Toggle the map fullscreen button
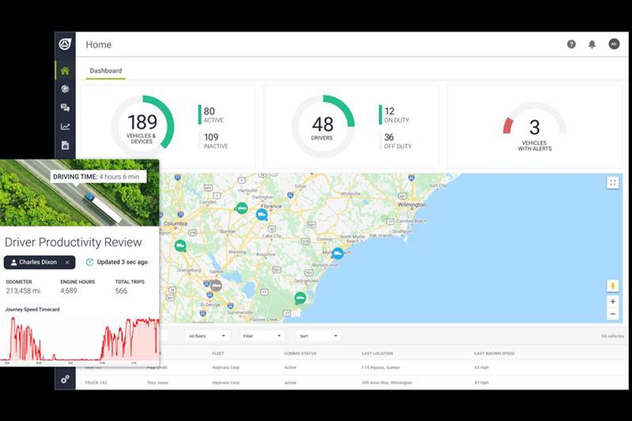The image size is (632, 421). (x=612, y=183)
